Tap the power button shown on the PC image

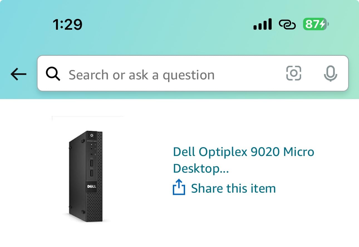coord(91,136)
